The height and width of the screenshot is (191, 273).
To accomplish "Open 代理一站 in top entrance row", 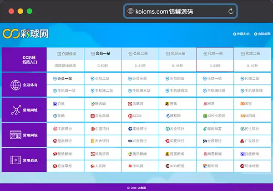I will [215, 54].
